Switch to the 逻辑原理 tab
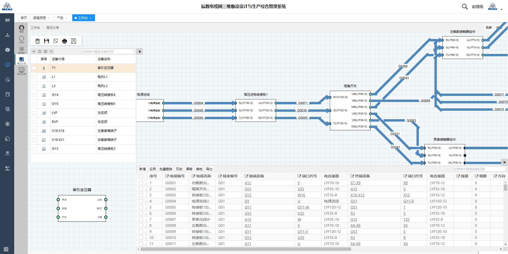 coord(39,18)
